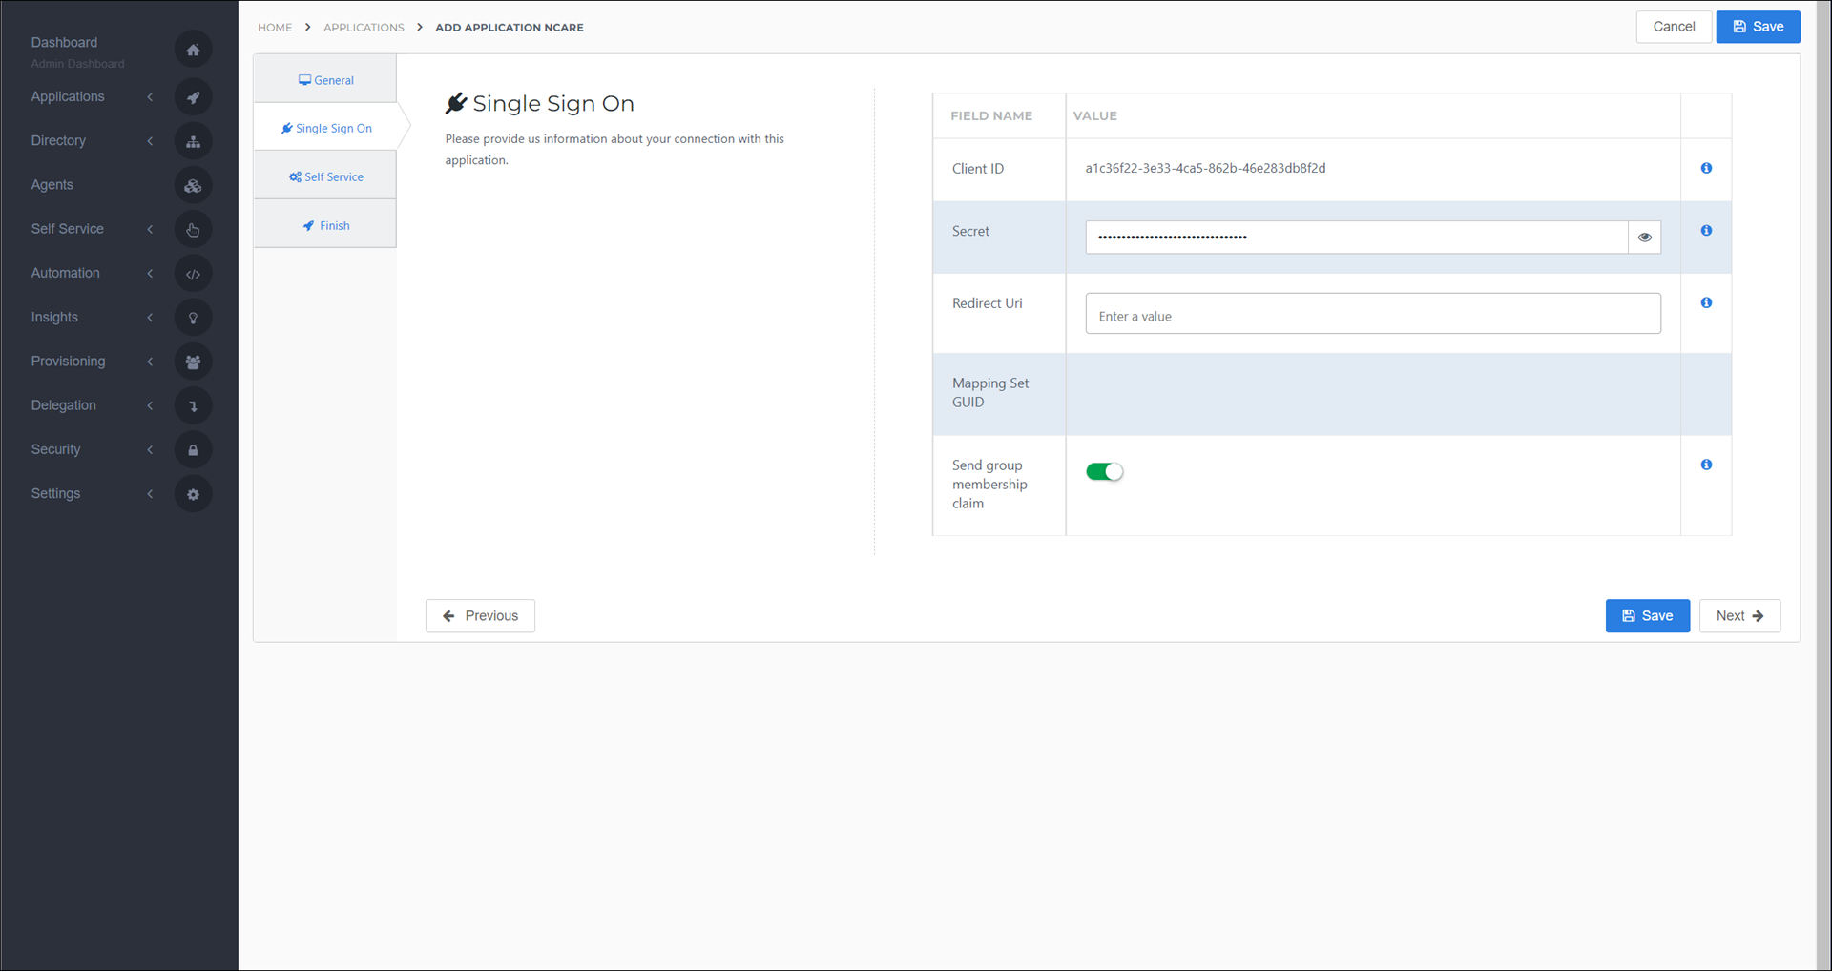Click the info icon for Redirect Uri
The height and width of the screenshot is (972, 1832).
point(1706,302)
